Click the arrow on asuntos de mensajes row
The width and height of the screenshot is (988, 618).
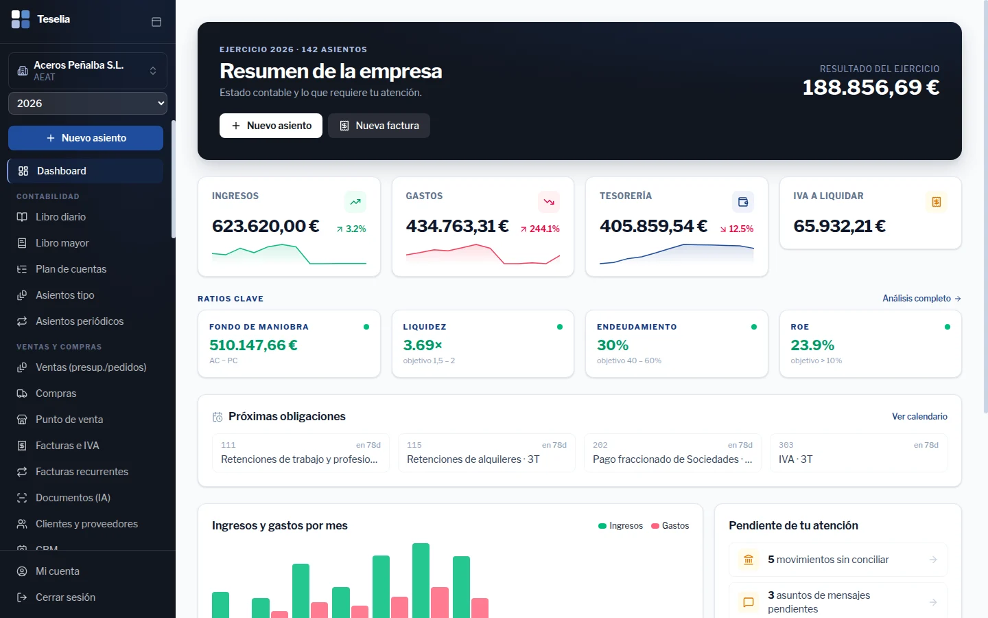pyautogui.click(x=933, y=602)
